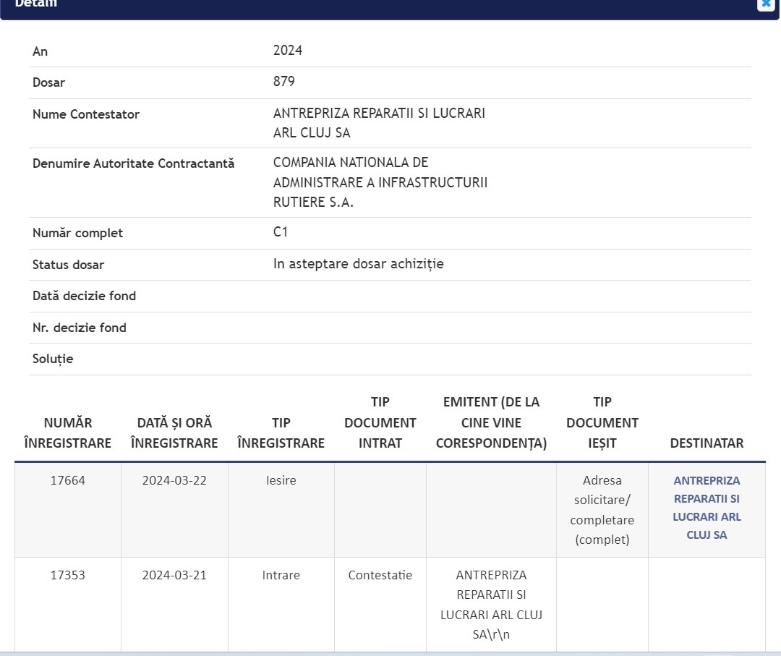The width and height of the screenshot is (781, 656).
Task: Open the ANTREPRIZA REPARATII SI LUCRARI ARL CLUJ SA destinatar link
Action: tap(707, 508)
